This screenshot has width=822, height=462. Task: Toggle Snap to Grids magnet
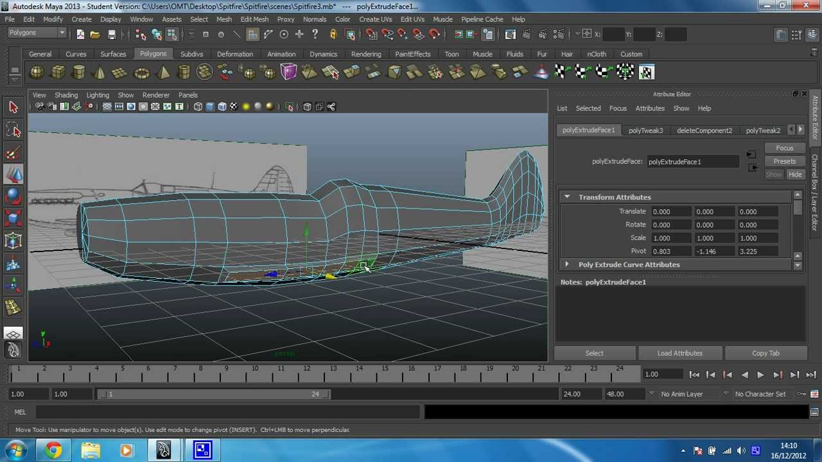(372, 34)
